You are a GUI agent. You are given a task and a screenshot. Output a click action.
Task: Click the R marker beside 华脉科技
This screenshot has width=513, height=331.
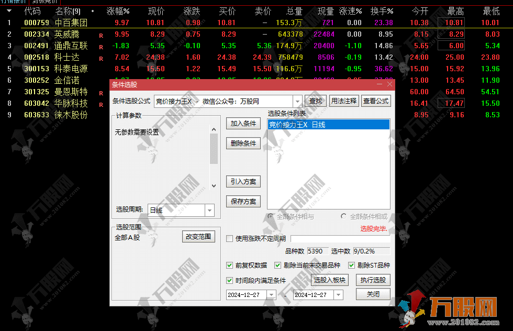pos(101,104)
